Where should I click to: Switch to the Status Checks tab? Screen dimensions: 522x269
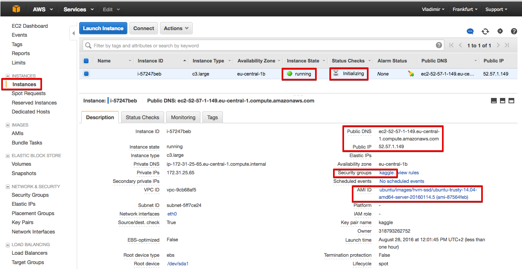(x=142, y=118)
